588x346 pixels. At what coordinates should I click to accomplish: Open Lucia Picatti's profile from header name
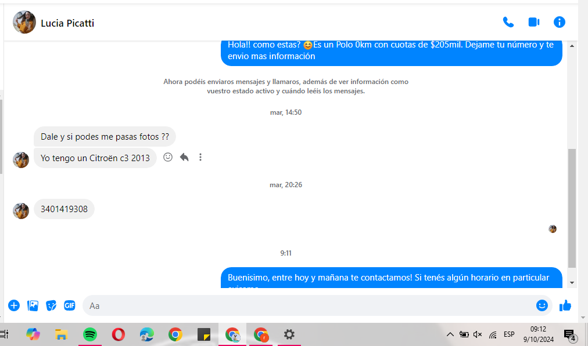(x=67, y=23)
